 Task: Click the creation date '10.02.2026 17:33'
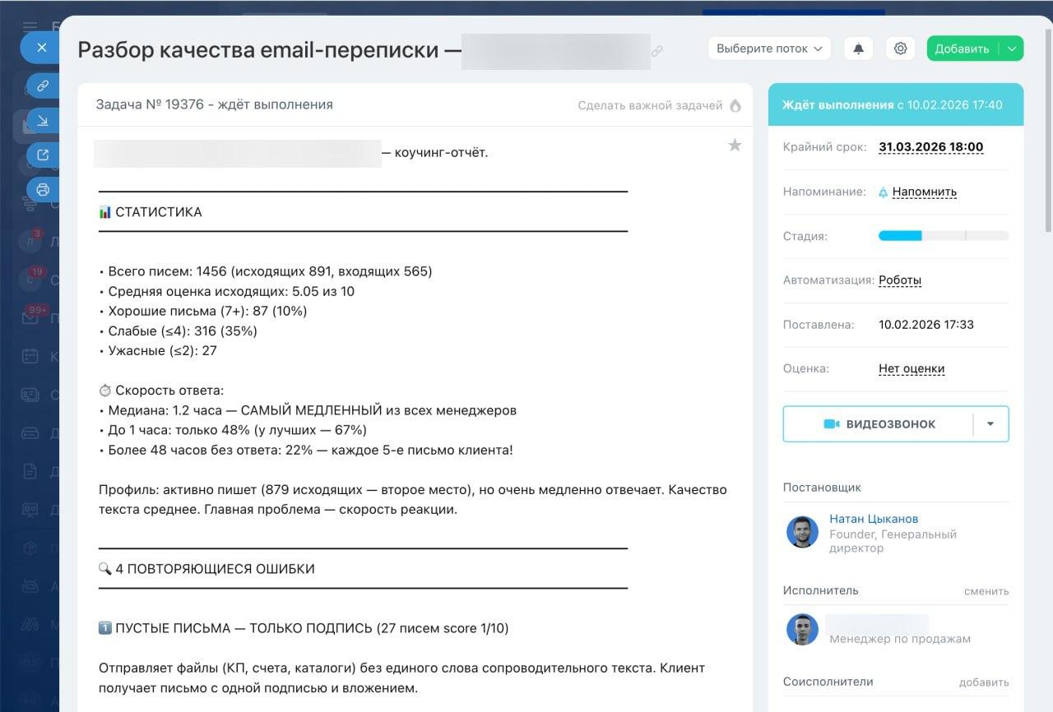926,325
